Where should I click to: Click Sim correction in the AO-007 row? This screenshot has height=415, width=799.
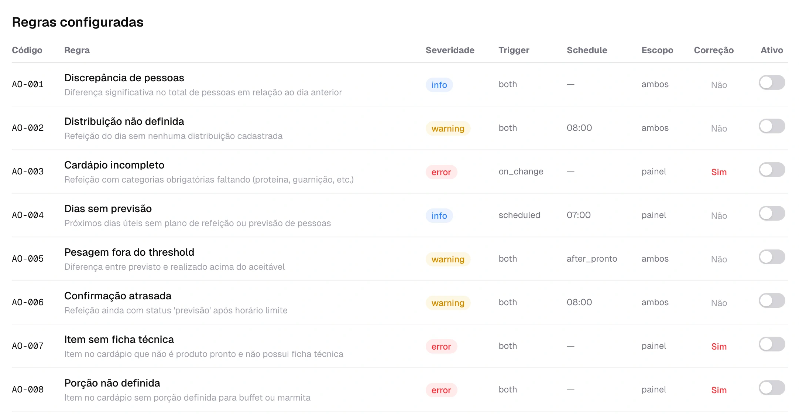719,347
